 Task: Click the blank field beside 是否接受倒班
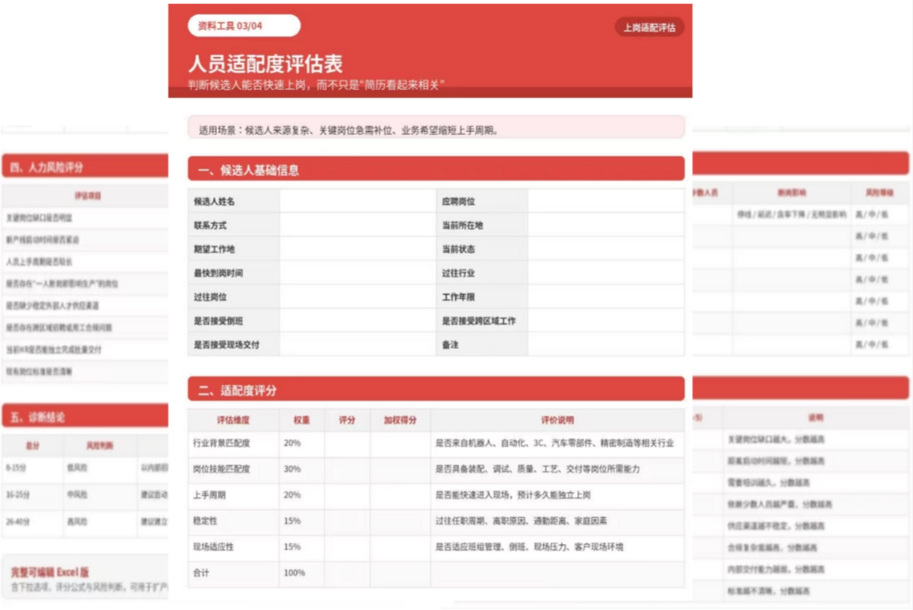tap(358, 321)
